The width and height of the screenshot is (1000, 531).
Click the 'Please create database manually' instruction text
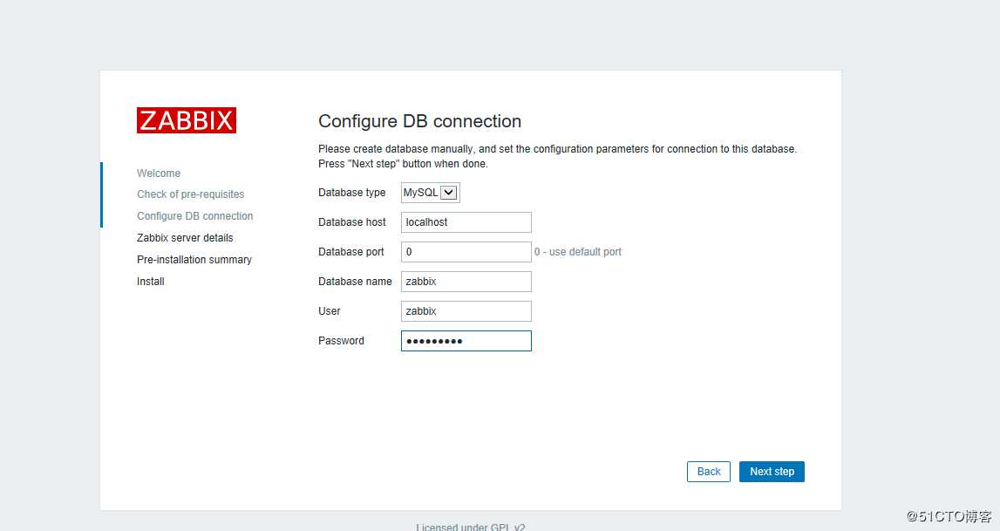[557, 156]
